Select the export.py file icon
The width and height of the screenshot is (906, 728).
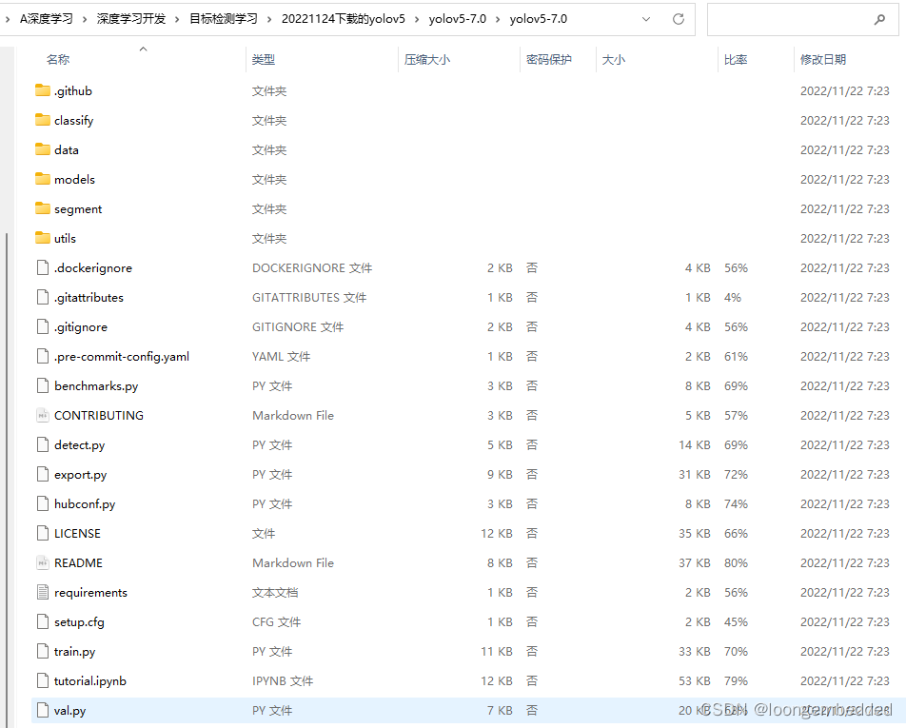click(42, 474)
